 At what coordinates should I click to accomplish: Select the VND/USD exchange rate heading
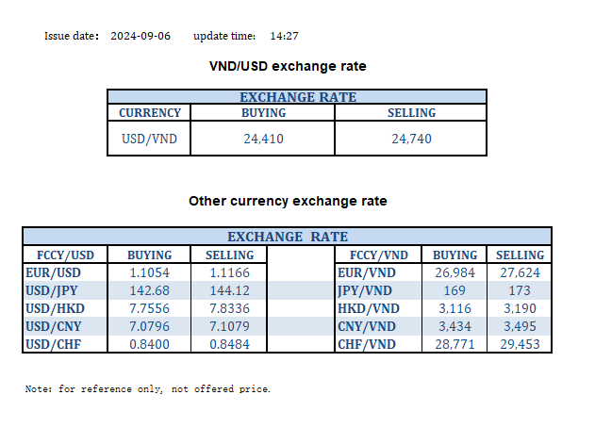288,67
